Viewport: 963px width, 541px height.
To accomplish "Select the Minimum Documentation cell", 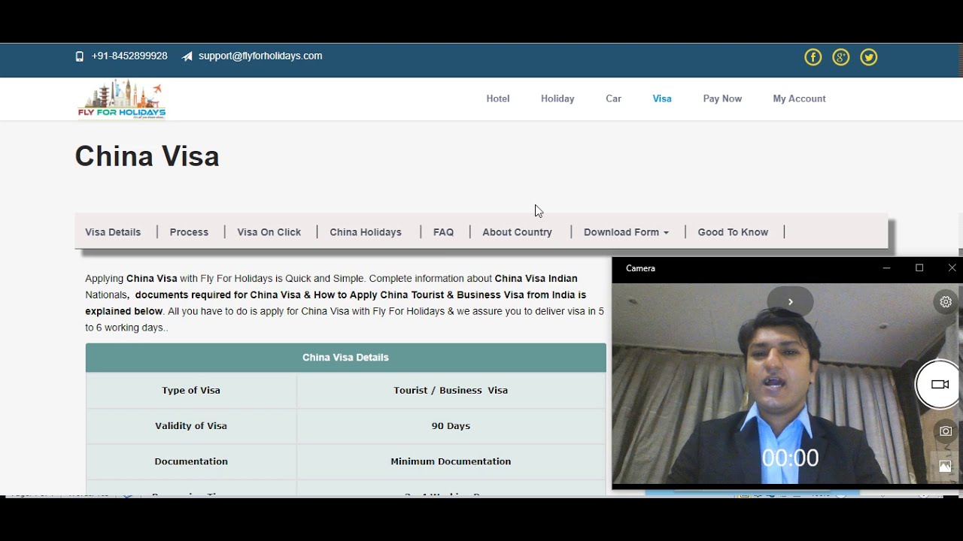I will [451, 461].
